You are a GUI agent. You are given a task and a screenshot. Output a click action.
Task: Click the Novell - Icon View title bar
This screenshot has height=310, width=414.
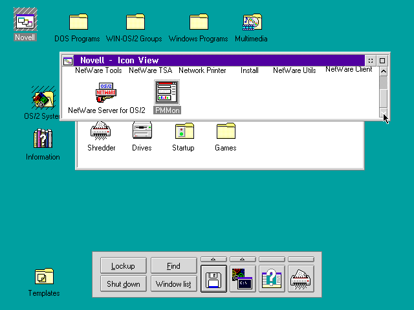tap(219, 61)
